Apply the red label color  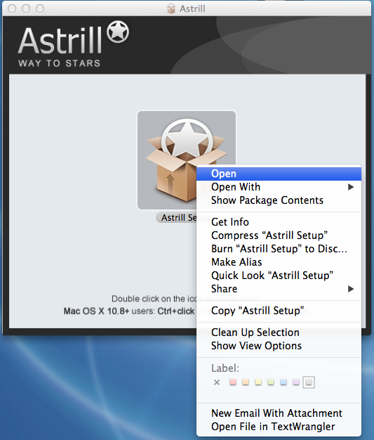tap(233, 382)
